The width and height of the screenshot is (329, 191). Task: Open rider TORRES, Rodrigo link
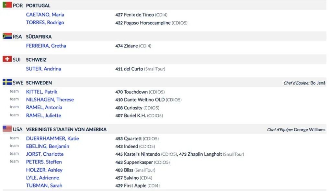tap(45, 22)
